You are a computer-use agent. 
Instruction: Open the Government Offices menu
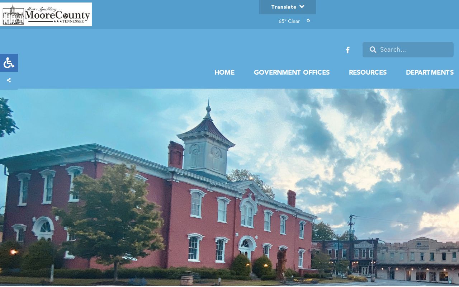(292, 72)
